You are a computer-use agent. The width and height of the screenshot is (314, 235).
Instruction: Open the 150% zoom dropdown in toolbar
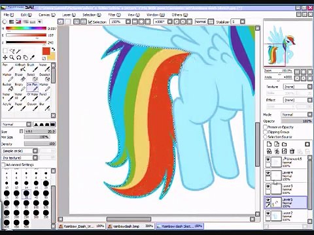coord(128,22)
